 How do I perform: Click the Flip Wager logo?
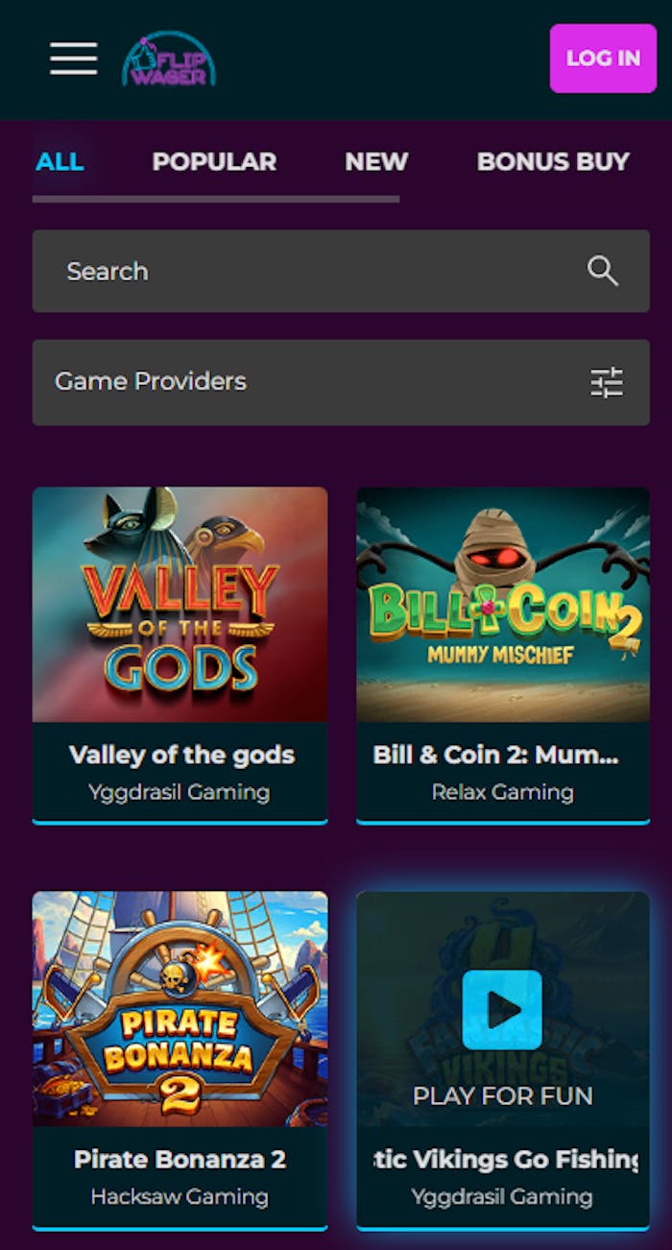169,60
